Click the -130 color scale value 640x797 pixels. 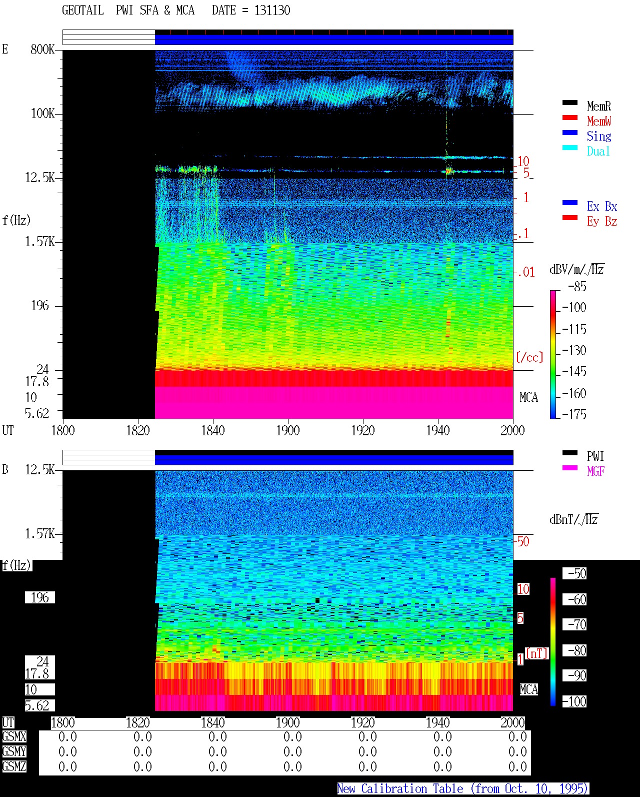(574, 350)
